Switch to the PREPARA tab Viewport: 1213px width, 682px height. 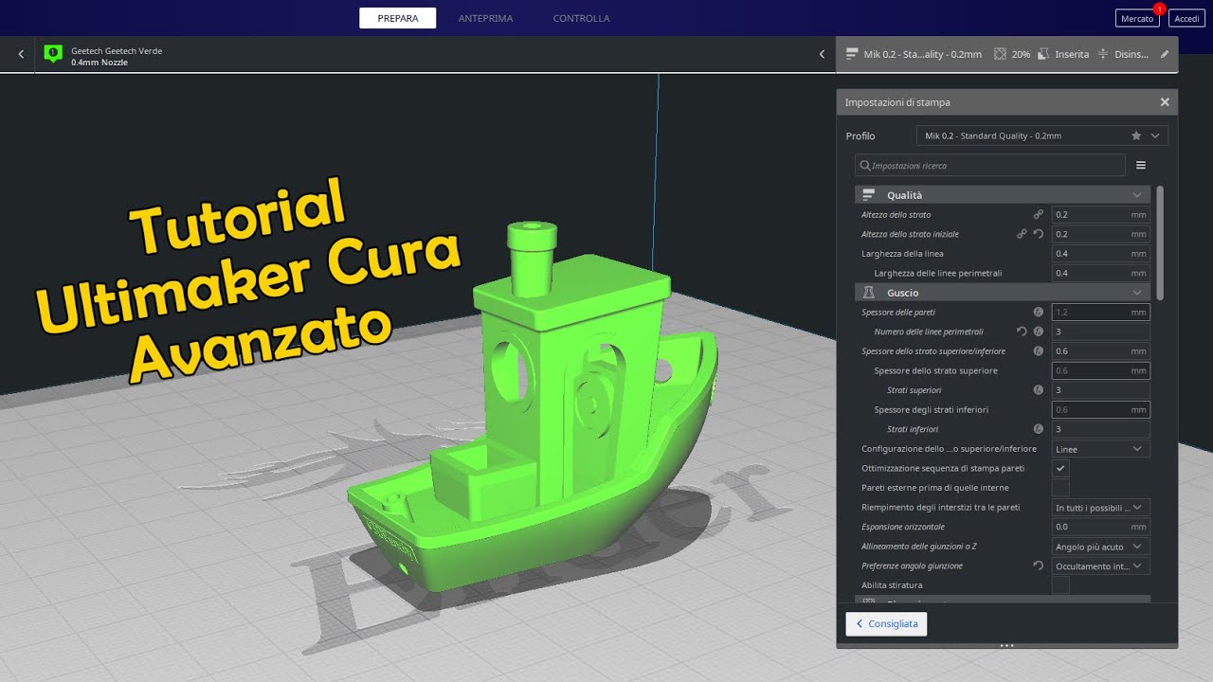(398, 18)
